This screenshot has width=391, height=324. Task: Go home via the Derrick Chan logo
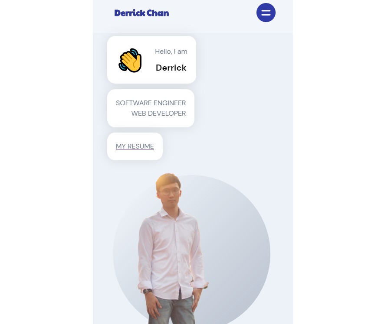coord(141,13)
